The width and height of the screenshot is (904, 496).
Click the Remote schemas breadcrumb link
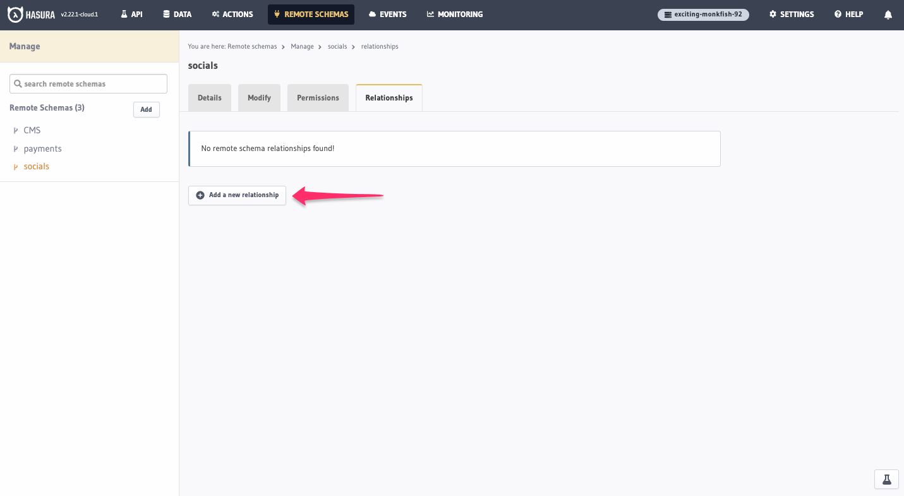(x=251, y=46)
